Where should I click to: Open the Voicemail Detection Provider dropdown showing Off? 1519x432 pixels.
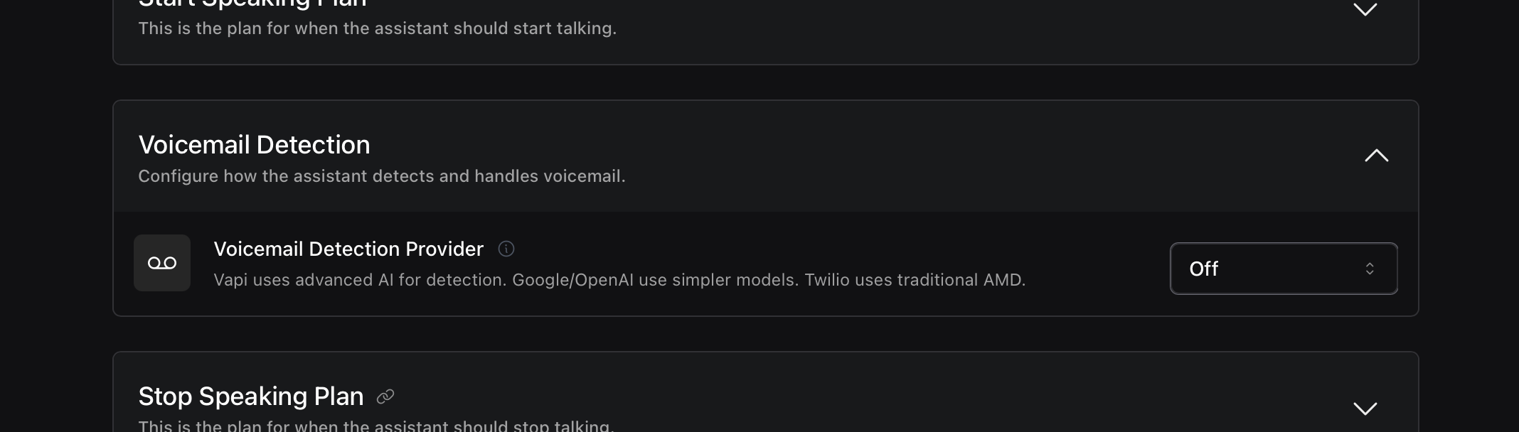tap(1282, 269)
